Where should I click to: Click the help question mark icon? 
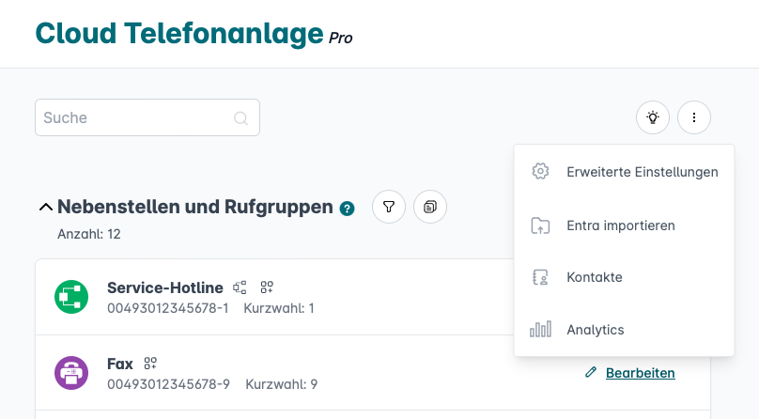pos(348,208)
